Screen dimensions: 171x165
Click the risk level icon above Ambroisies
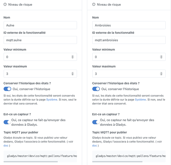pyautogui.click(x=94, y=4)
